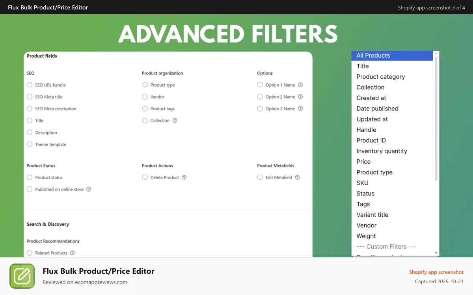The image size is (473, 295).
Task: Choose the Option 1 Name radio button
Action: (260, 85)
